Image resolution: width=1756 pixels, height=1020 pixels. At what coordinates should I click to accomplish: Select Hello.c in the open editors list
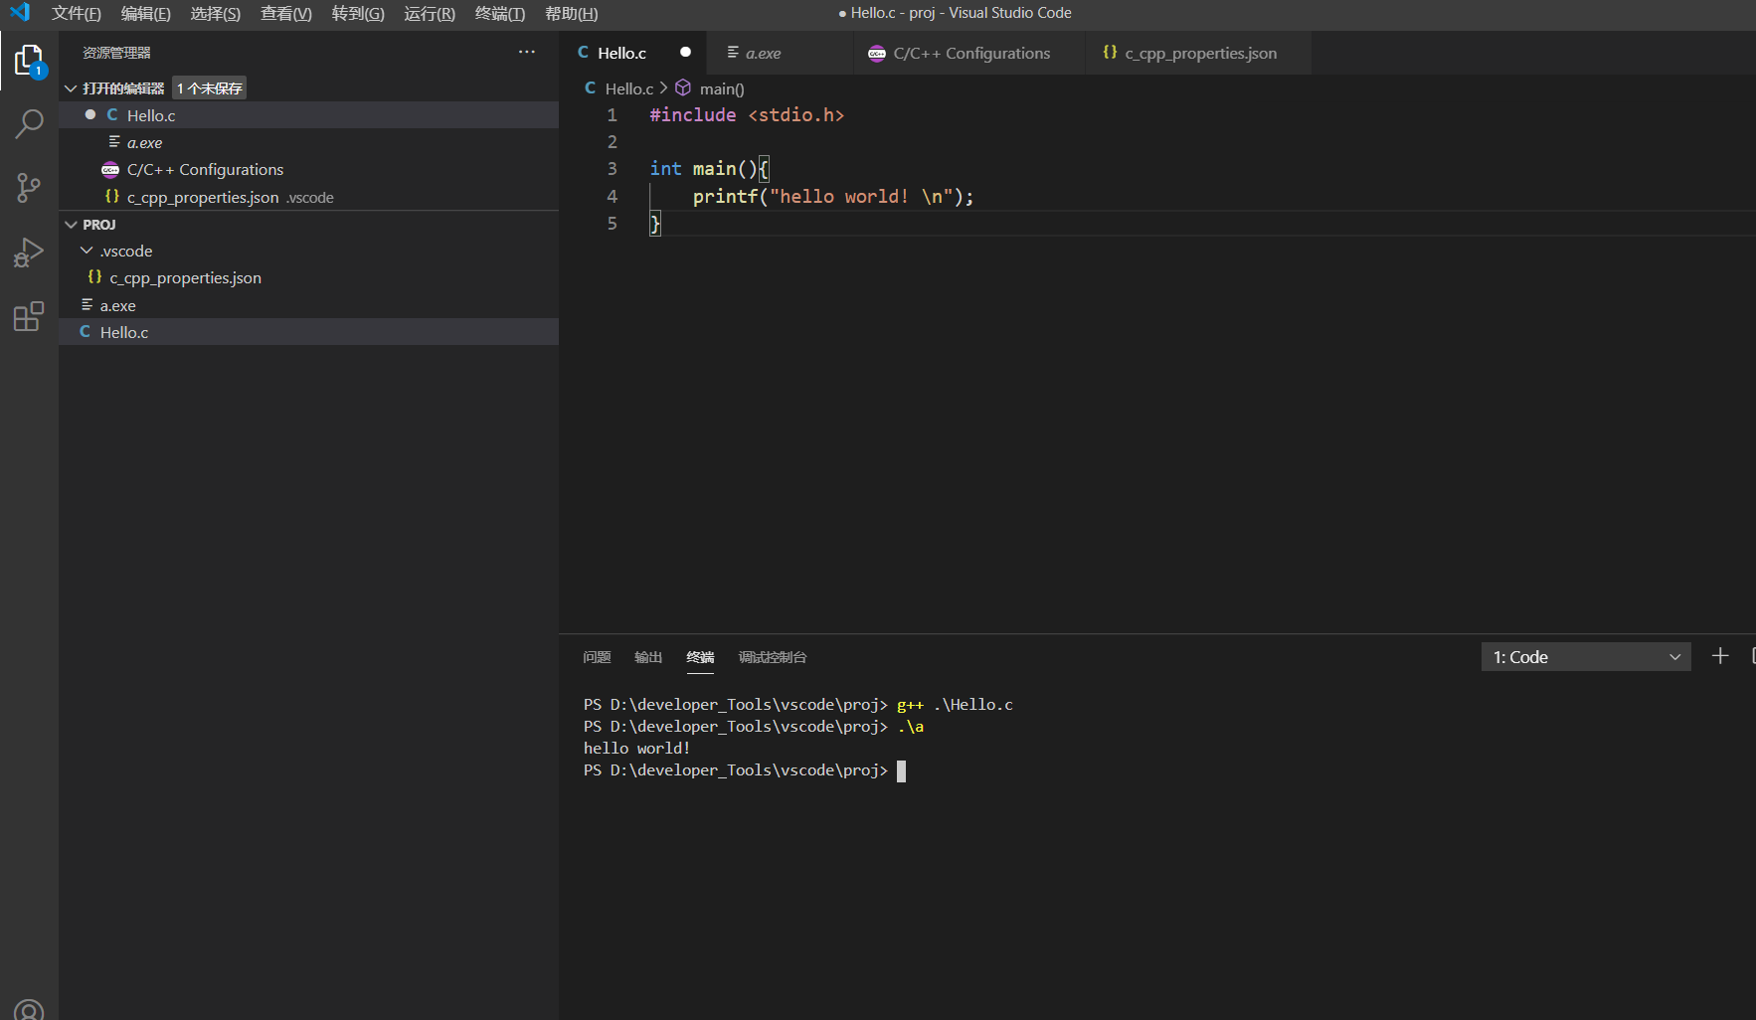309,115
